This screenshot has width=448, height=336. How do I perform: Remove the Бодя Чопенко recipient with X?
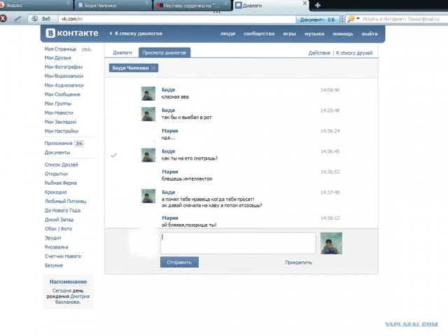point(153,68)
